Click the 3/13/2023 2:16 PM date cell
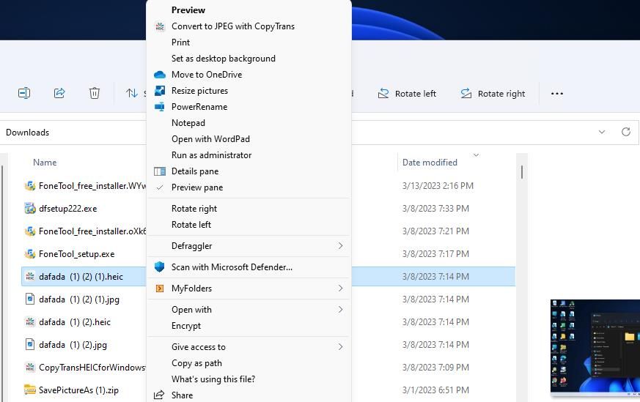The image size is (640, 402). pyautogui.click(x=438, y=186)
